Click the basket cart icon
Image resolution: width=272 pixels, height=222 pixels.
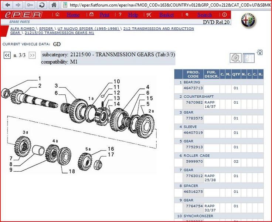[x=149, y=15]
